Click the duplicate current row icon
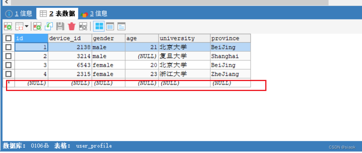 click(x=49, y=27)
